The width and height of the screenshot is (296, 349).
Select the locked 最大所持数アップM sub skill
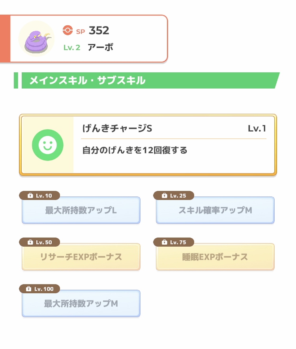click(81, 304)
